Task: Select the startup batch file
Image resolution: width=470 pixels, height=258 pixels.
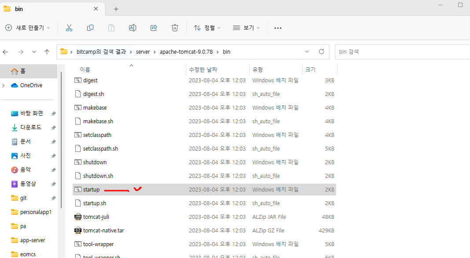Action: click(x=204, y=189)
